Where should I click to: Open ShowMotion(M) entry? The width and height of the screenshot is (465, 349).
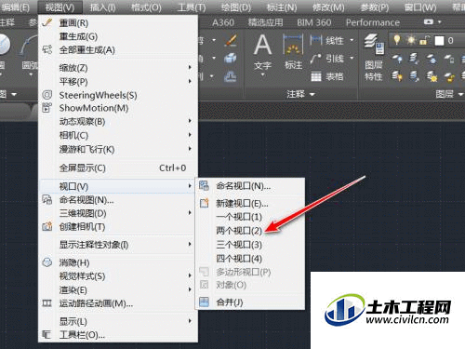(118, 108)
